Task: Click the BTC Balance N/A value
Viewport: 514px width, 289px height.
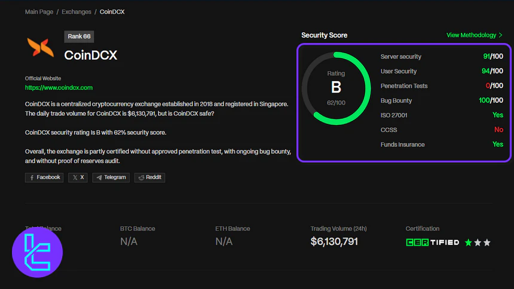Action: [x=128, y=241]
